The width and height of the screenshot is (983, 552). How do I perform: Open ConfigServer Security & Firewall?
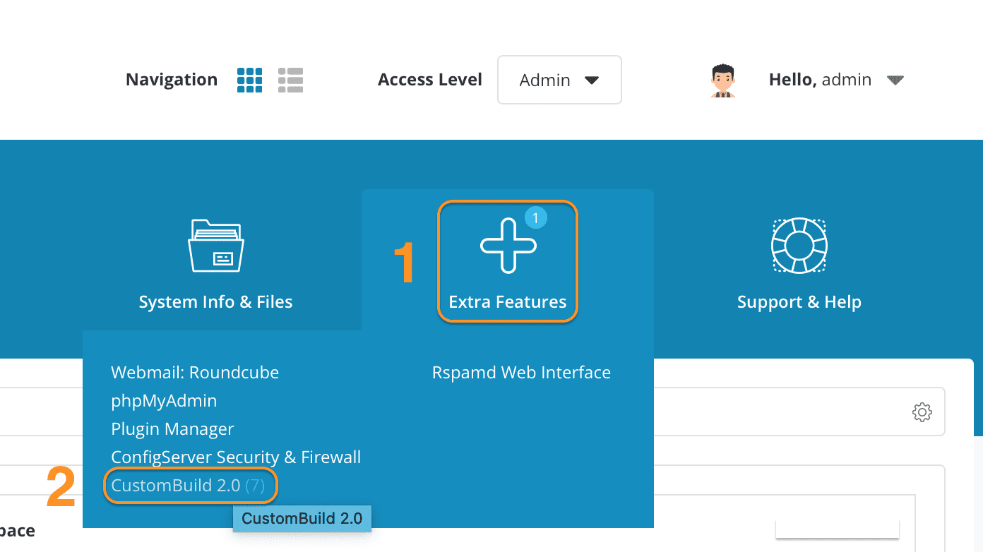pyautogui.click(x=236, y=457)
